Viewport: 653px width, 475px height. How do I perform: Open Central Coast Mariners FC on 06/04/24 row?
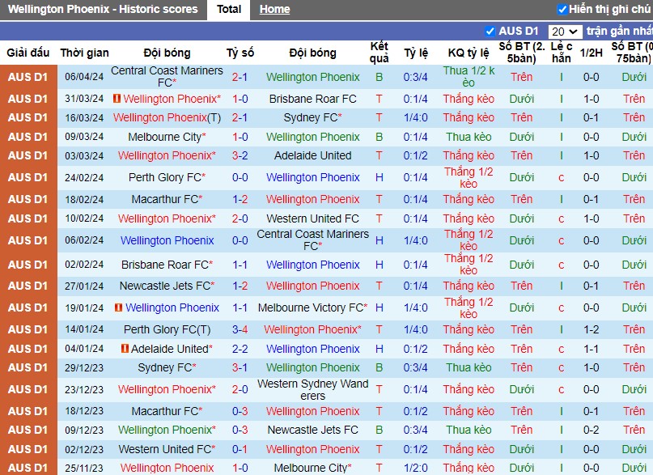(x=167, y=77)
